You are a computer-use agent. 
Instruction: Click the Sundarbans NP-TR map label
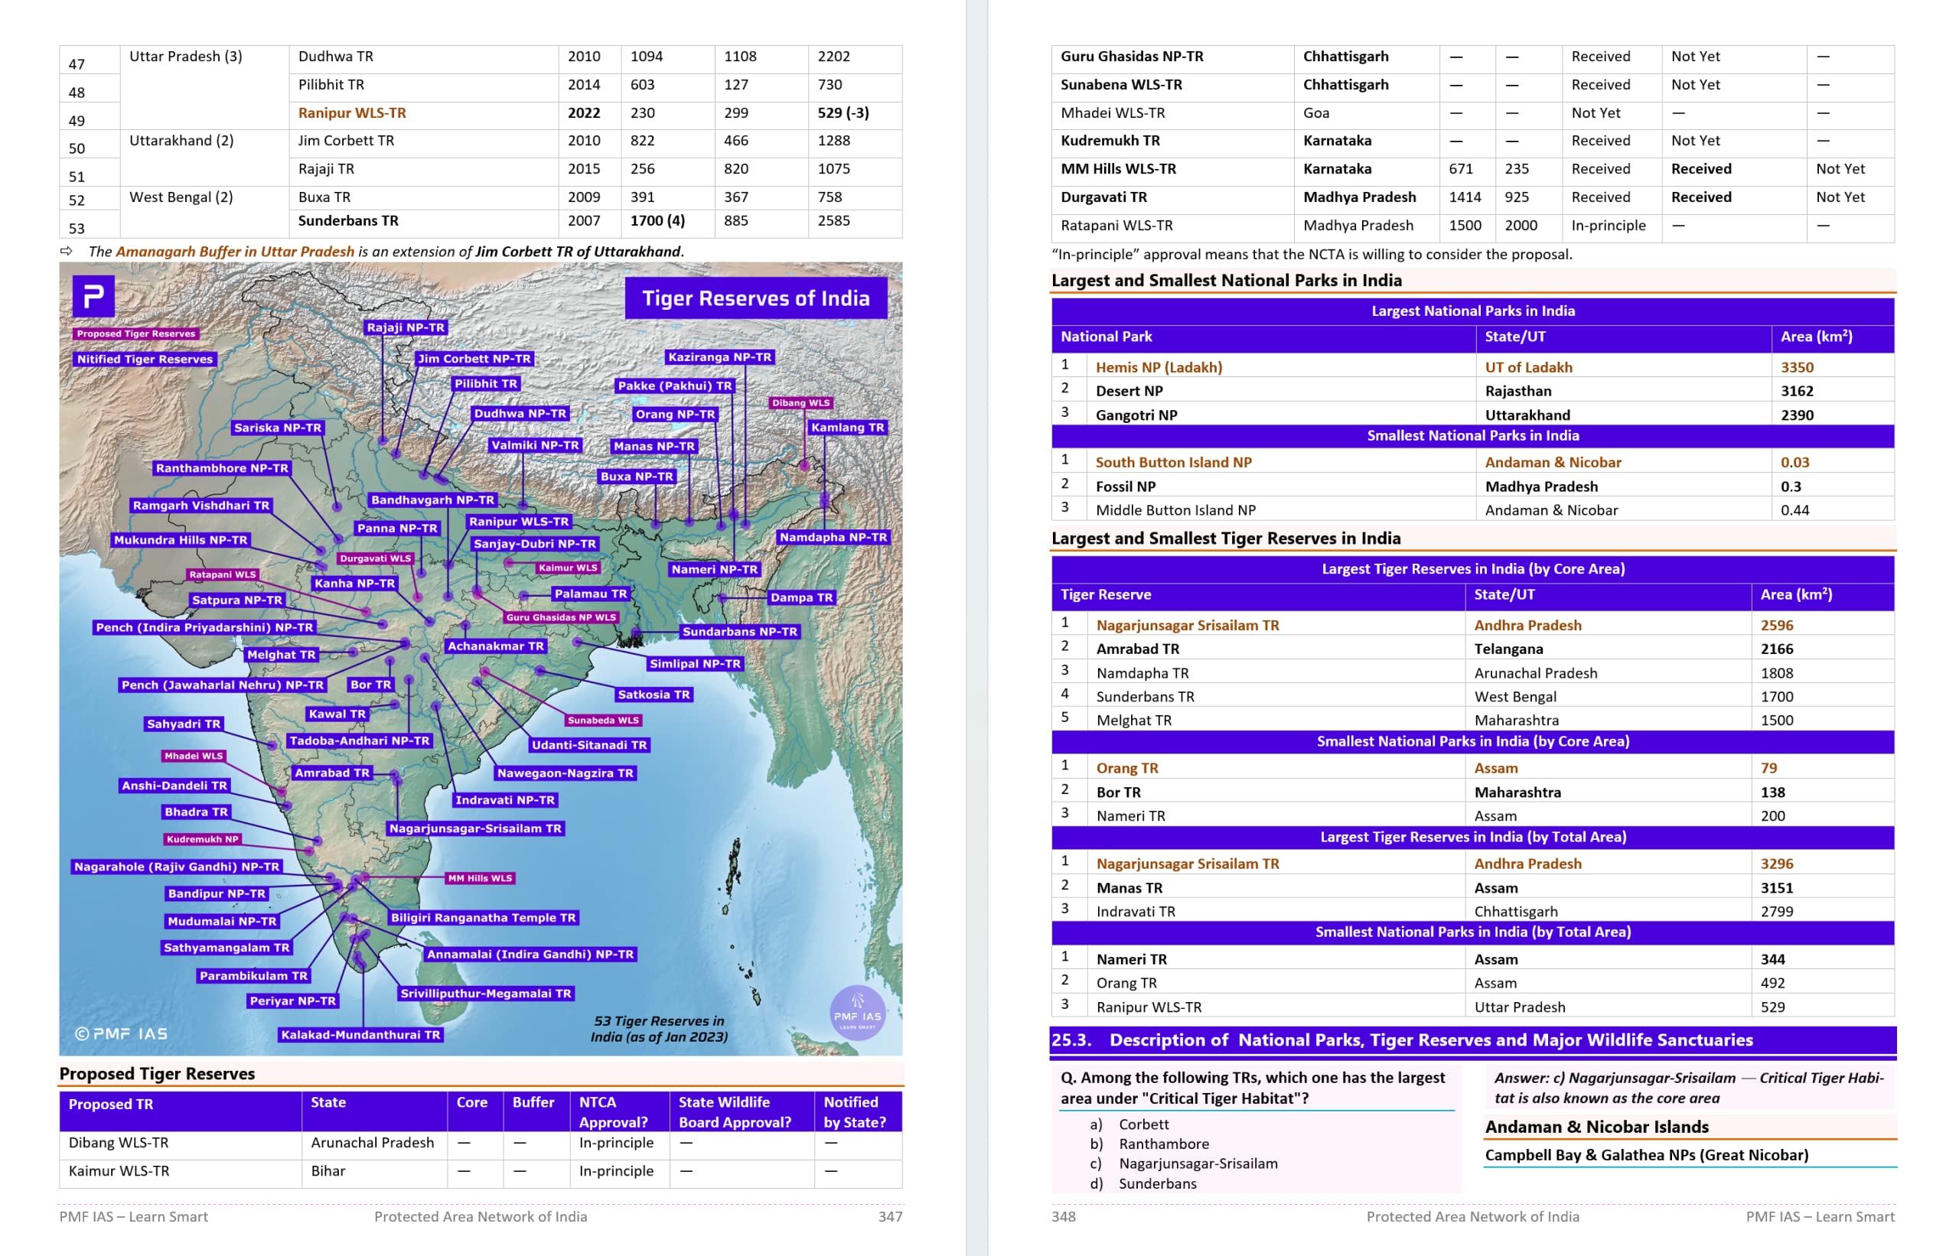(739, 631)
